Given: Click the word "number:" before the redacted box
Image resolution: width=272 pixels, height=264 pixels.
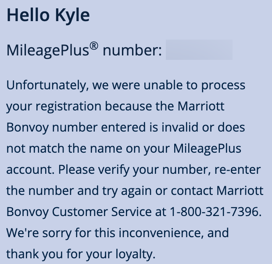Looking at the screenshot, I should point(132,51).
